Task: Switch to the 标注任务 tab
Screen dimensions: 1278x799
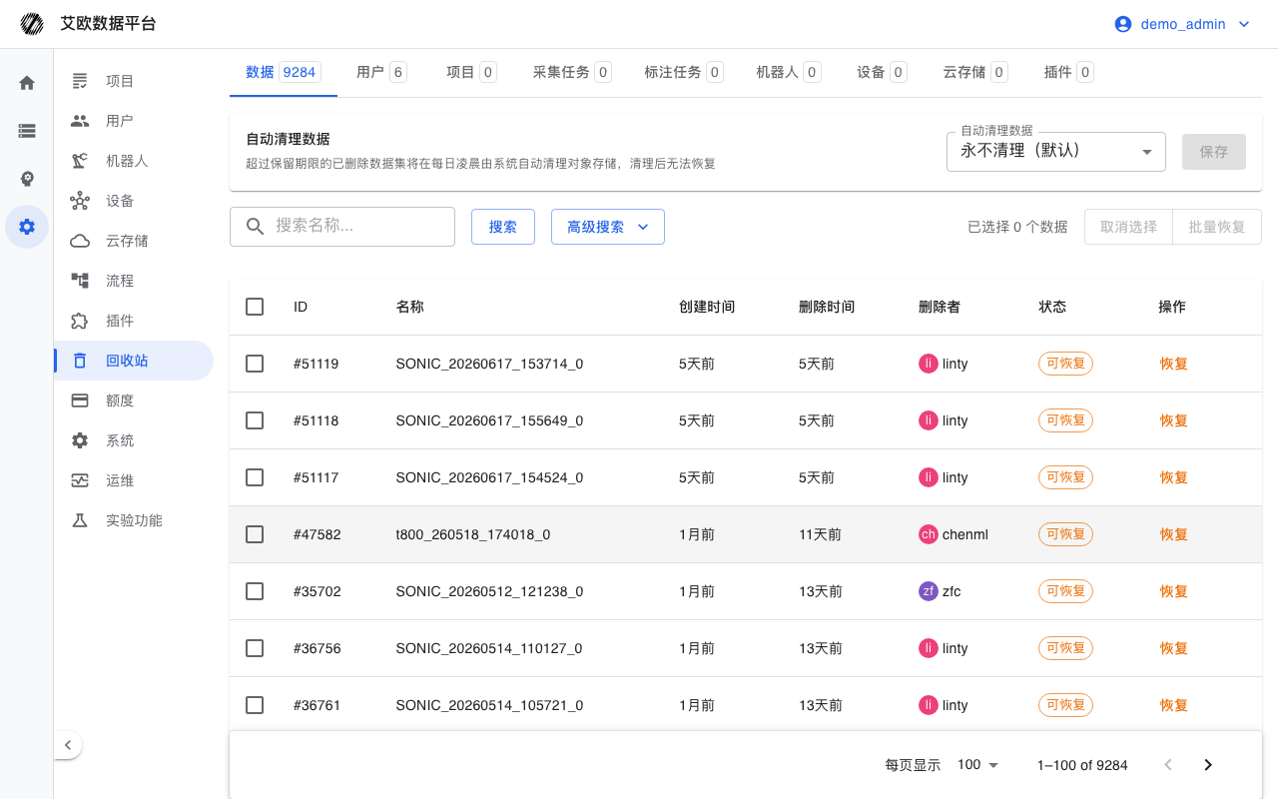Action: click(684, 72)
